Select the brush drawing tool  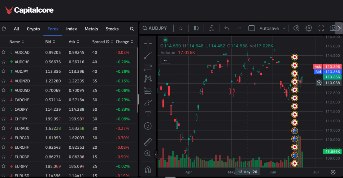148,102
